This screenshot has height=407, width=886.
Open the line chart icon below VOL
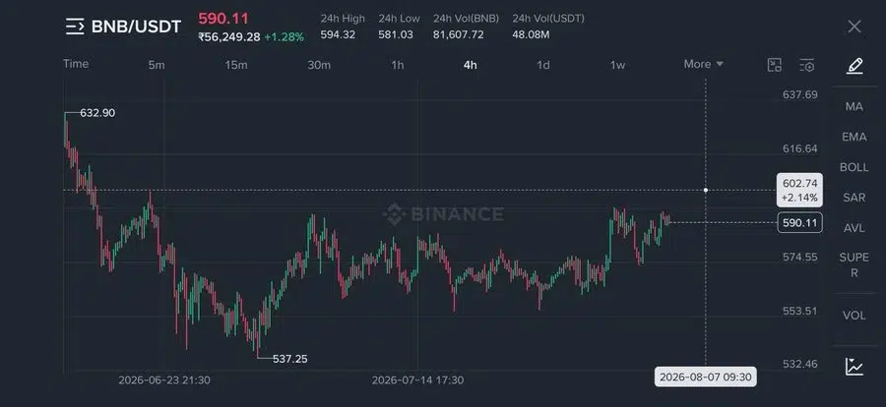854,367
